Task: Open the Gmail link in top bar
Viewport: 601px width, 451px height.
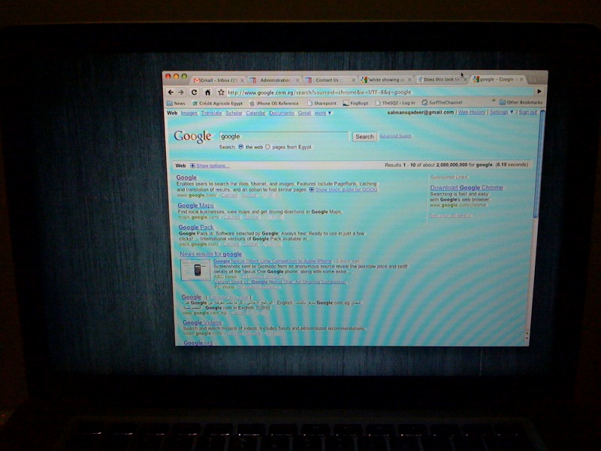Action: (x=304, y=114)
